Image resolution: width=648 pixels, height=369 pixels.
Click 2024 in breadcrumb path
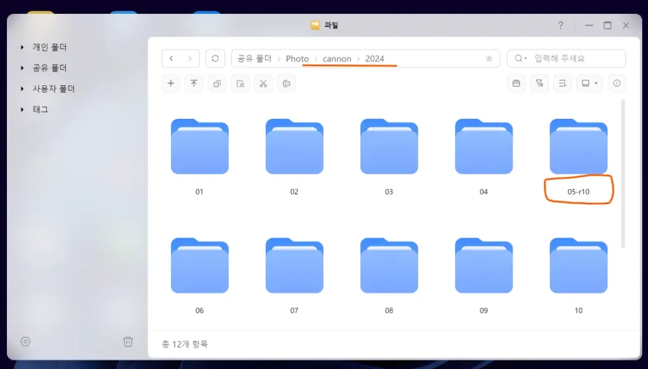tap(375, 59)
